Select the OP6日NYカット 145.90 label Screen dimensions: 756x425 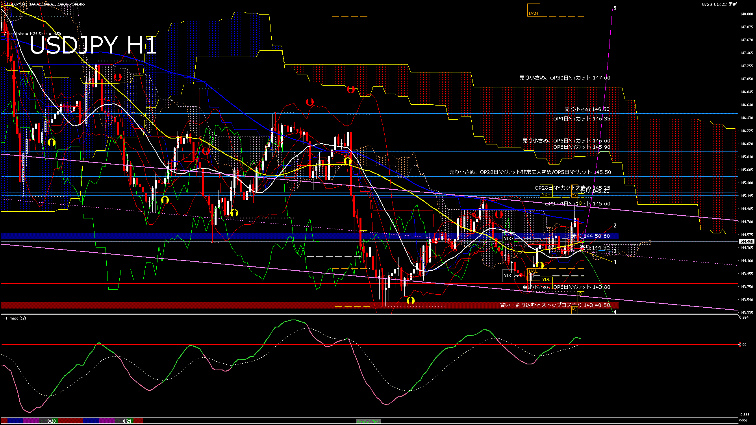[x=582, y=147]
